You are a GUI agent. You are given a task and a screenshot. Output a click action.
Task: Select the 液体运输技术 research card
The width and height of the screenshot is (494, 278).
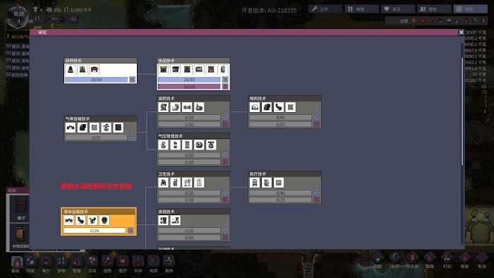point(99,222)
